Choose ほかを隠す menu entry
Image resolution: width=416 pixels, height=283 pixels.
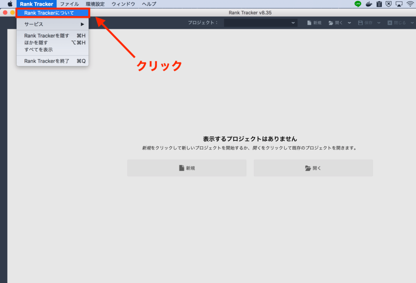(53, 43)
